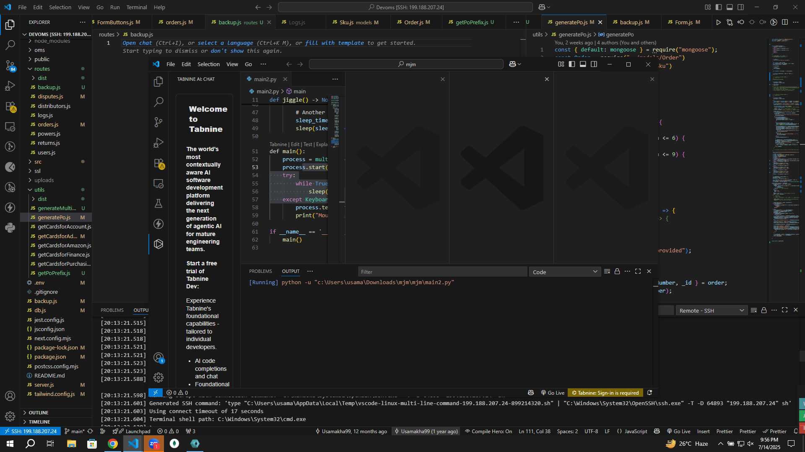Open Thunder Client lightning icon in mjm window

[x=158, y=224]
